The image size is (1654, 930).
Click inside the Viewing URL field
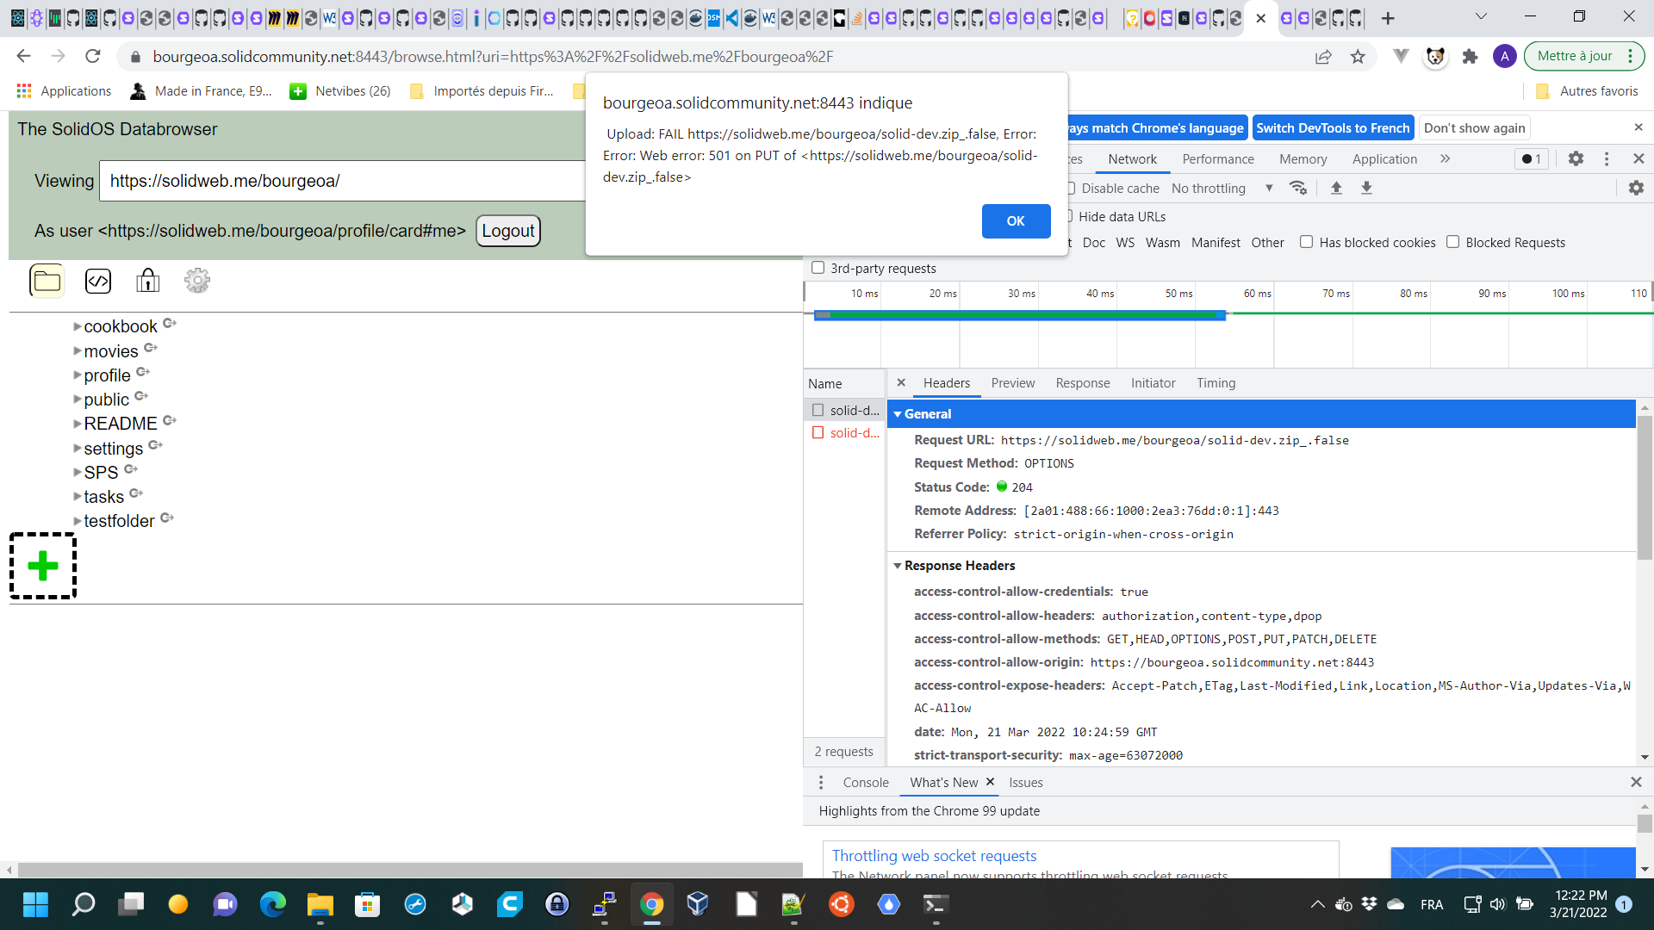click(x=345, y=181)
